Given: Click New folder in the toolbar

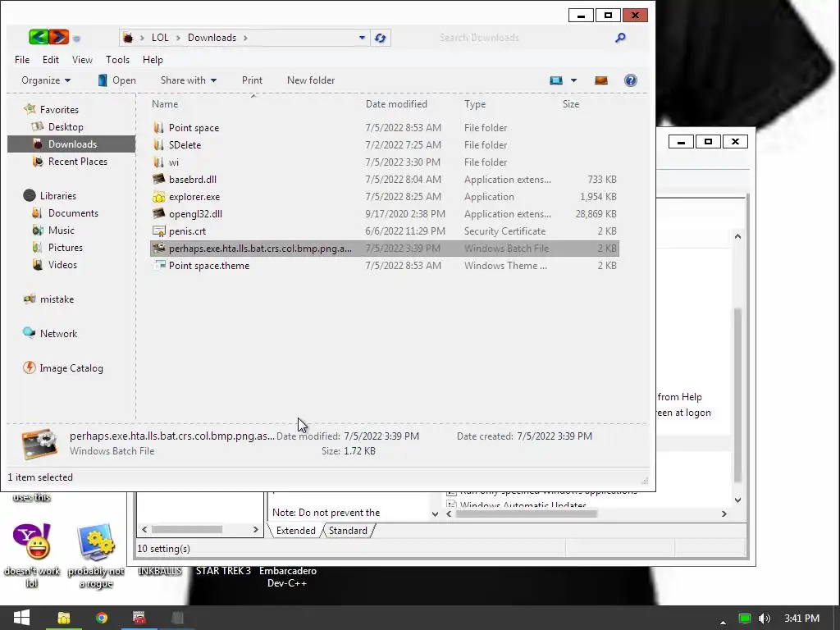Looking at the screenshot, I should point(311,80).
